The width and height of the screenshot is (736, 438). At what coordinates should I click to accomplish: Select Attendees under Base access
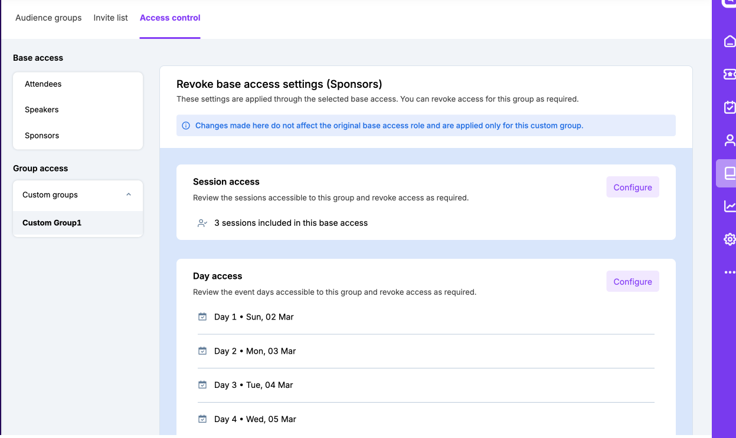coord(43,84)
